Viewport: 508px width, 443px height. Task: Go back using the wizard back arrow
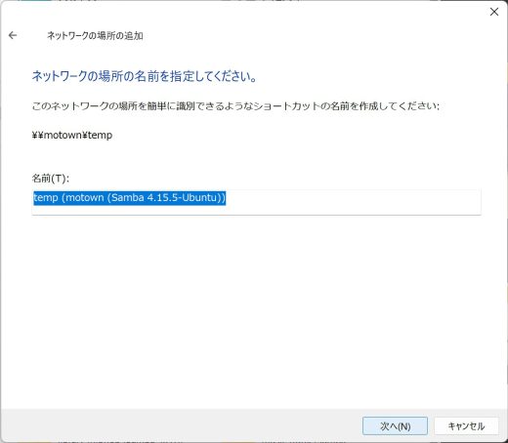(13, 35)
